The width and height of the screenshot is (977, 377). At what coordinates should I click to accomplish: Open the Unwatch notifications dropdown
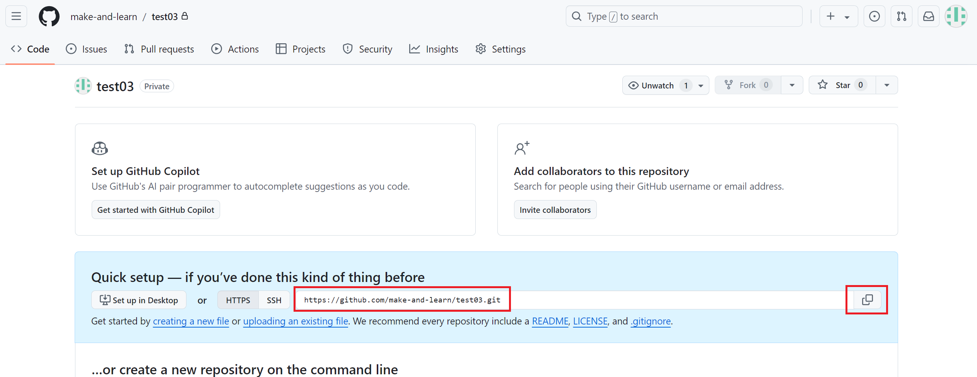coord(665,85)
